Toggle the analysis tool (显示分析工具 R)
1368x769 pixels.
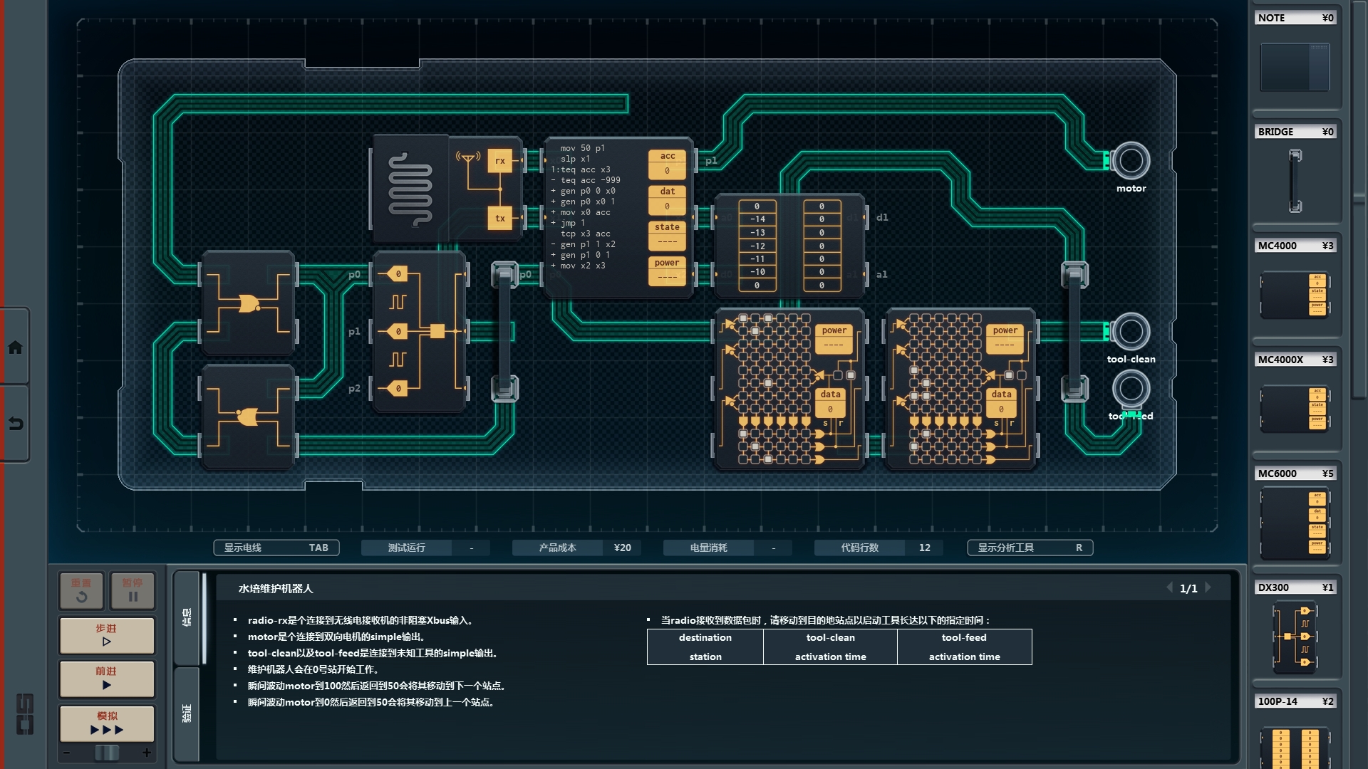pyautogui.click(x=1030, y=548)
